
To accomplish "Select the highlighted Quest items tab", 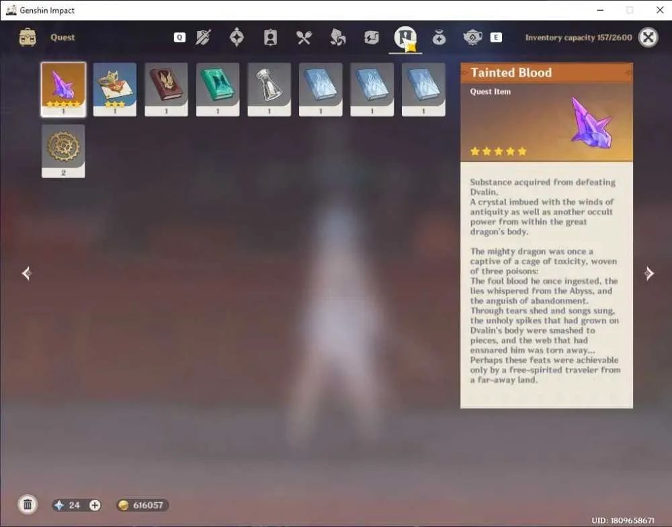I will point(405,38).
